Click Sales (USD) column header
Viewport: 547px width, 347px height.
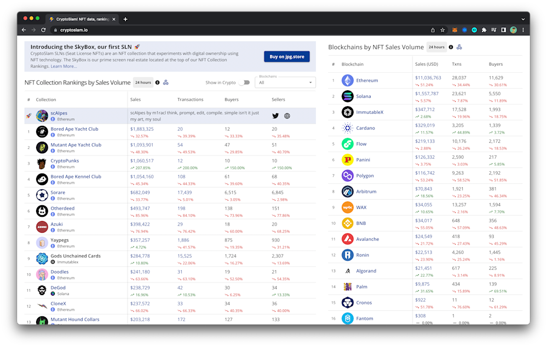pos(427,64)
